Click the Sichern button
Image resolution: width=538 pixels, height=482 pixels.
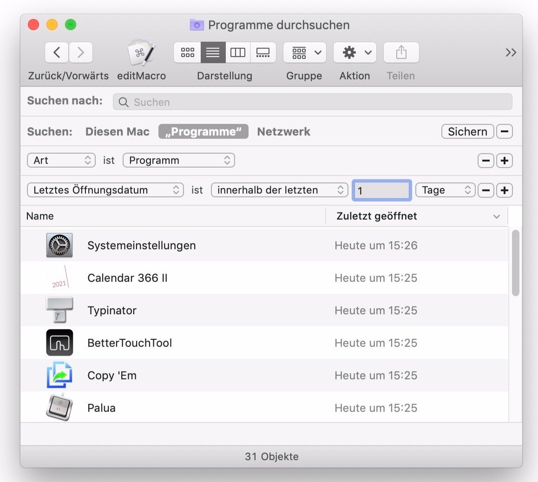[468, 131]
